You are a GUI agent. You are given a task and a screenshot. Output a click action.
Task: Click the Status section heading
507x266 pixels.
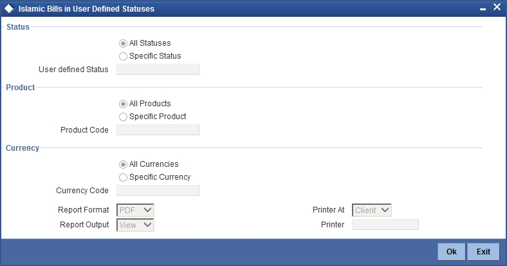click(x=18, y=26)
